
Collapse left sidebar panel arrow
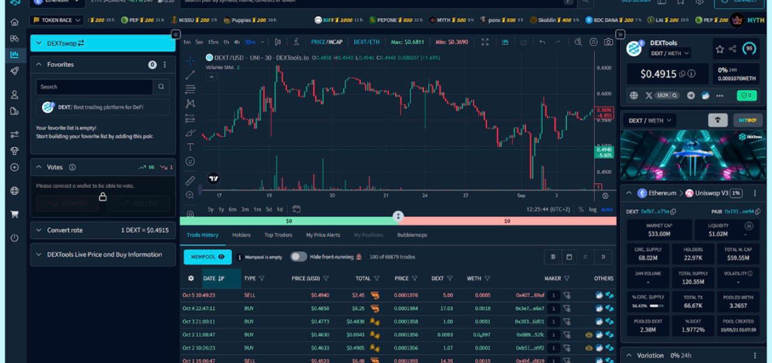pyautogui.click(x=176, y=35)
